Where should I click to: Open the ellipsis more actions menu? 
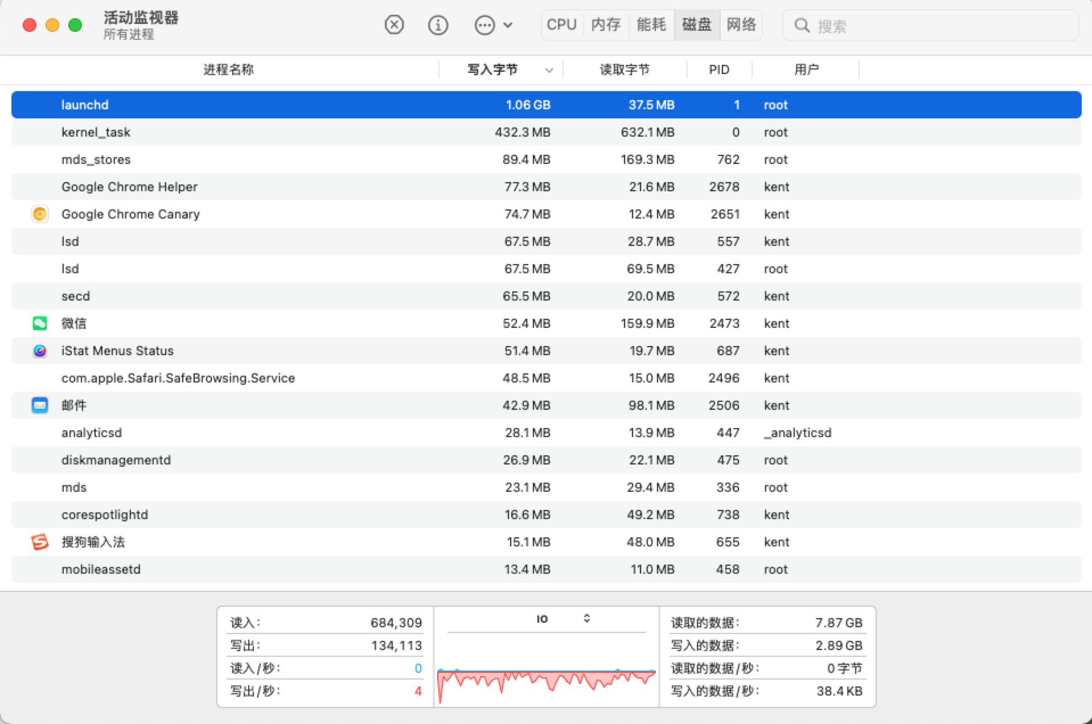(x=493, y=25)
